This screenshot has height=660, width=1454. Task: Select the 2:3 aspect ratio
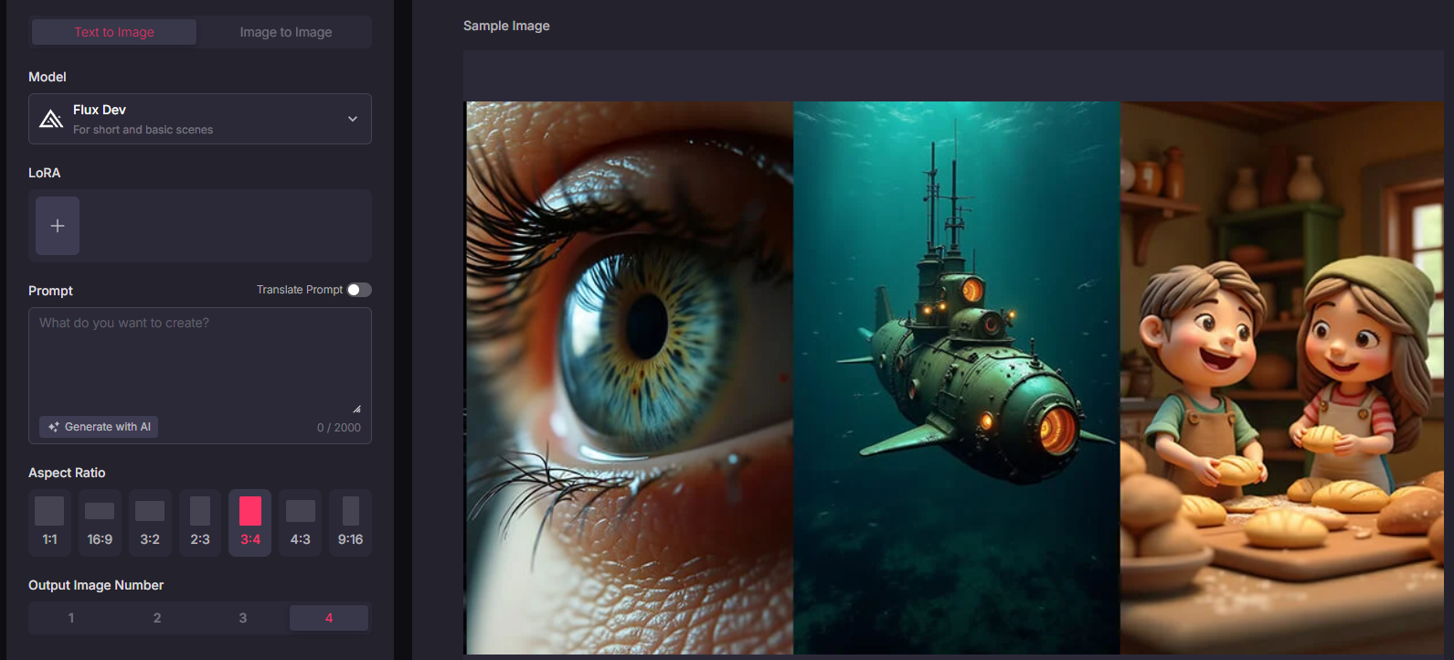tap(200, 523)
